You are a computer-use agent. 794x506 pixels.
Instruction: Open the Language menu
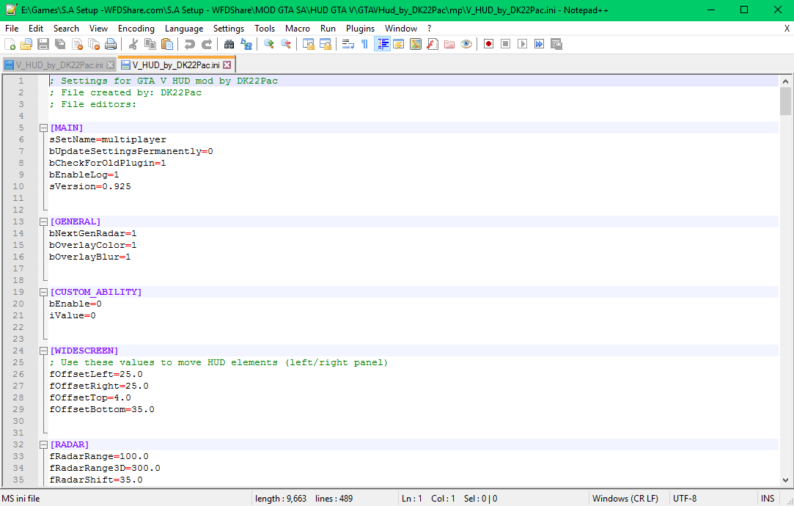(x=184, y=29)
